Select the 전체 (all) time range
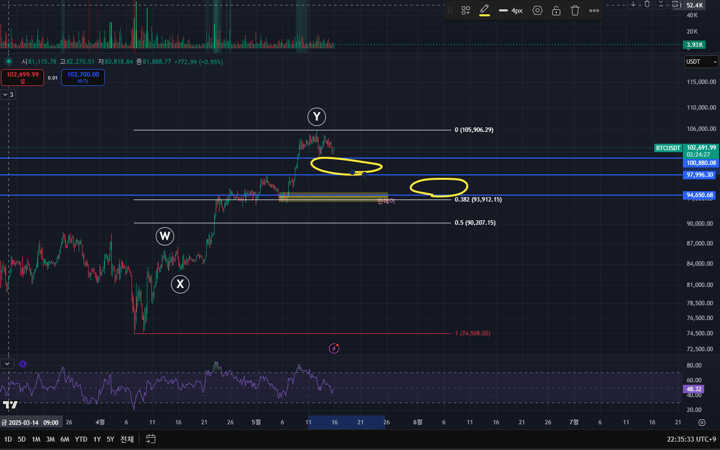Screen dimensions: 720x450 point(127,439)
